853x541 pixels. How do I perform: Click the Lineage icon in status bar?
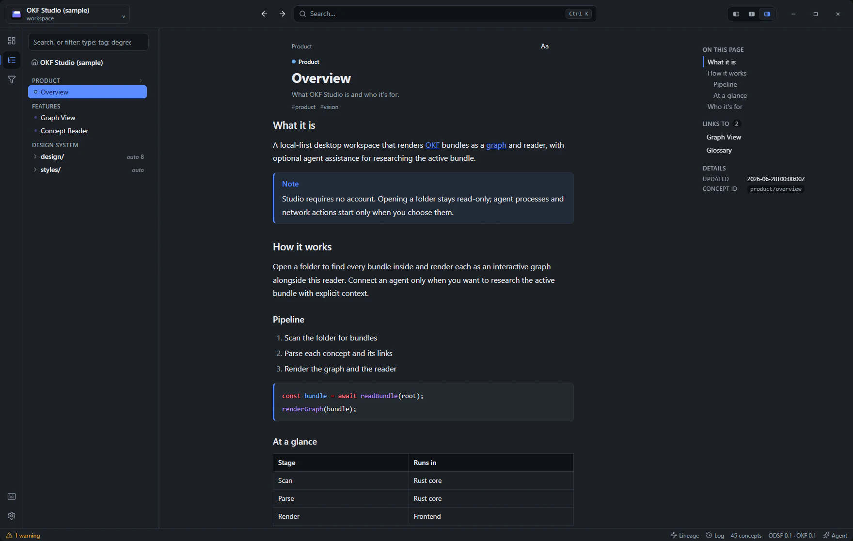pyautogui.click(x=674, y=536)
